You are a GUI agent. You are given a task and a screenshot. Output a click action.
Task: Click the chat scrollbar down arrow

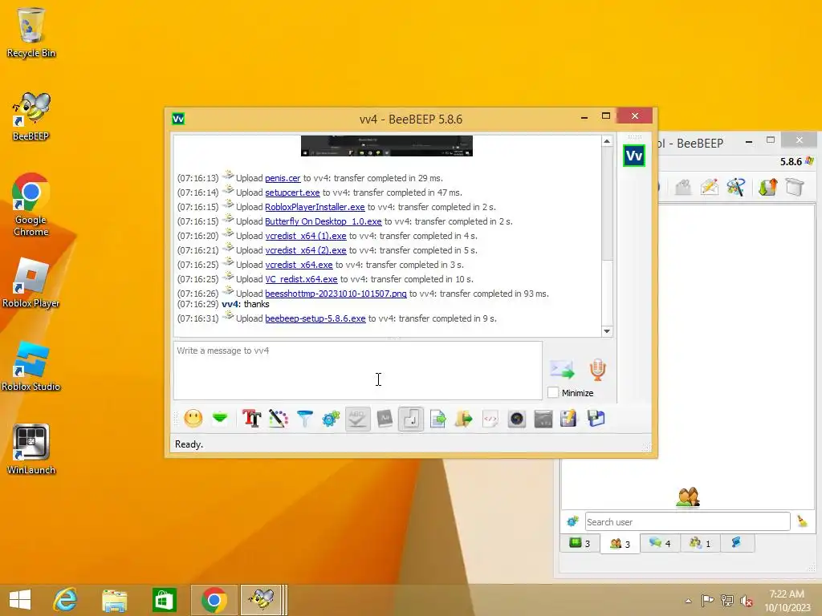click(x=607, y=331)
